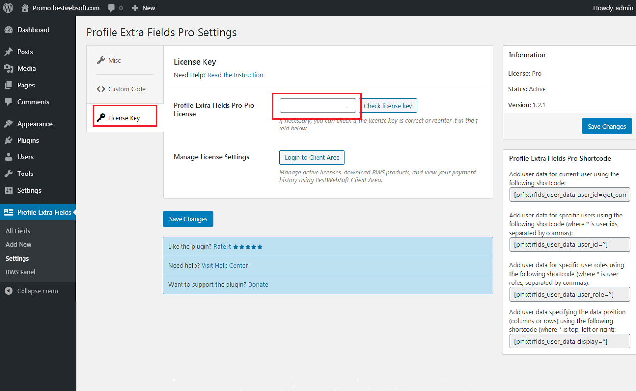Click the Comments icon in sidebar

(9, 102)
